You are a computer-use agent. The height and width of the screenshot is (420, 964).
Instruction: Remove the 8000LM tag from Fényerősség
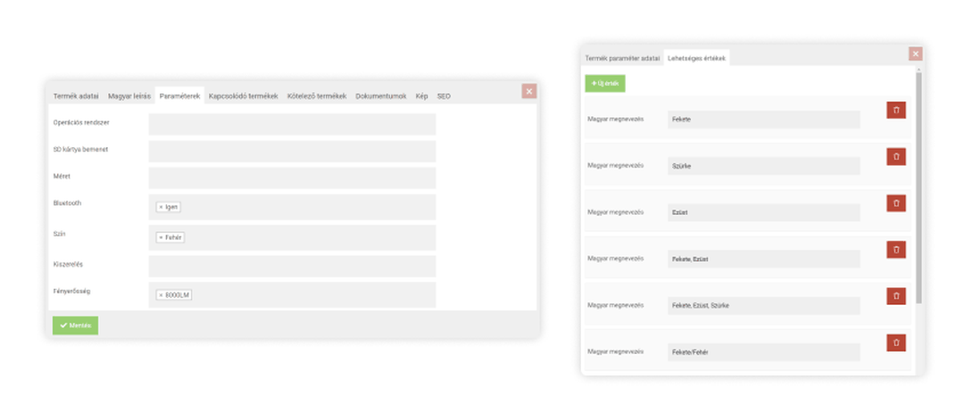(x=161, y=295)
